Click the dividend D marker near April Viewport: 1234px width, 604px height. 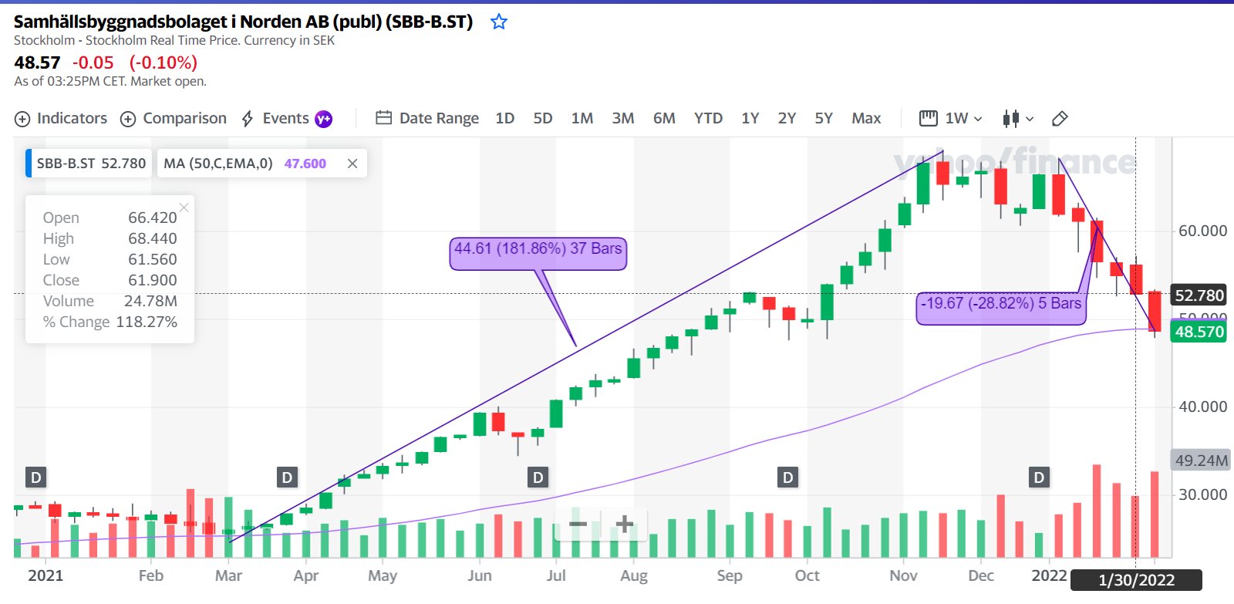[x=287, y=477]
